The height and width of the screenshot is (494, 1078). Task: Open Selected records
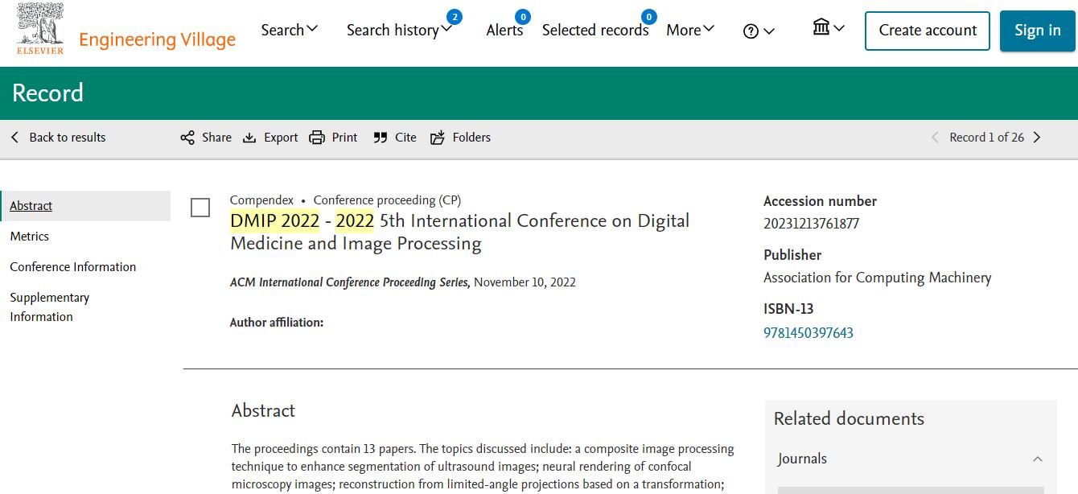[595, 30]
